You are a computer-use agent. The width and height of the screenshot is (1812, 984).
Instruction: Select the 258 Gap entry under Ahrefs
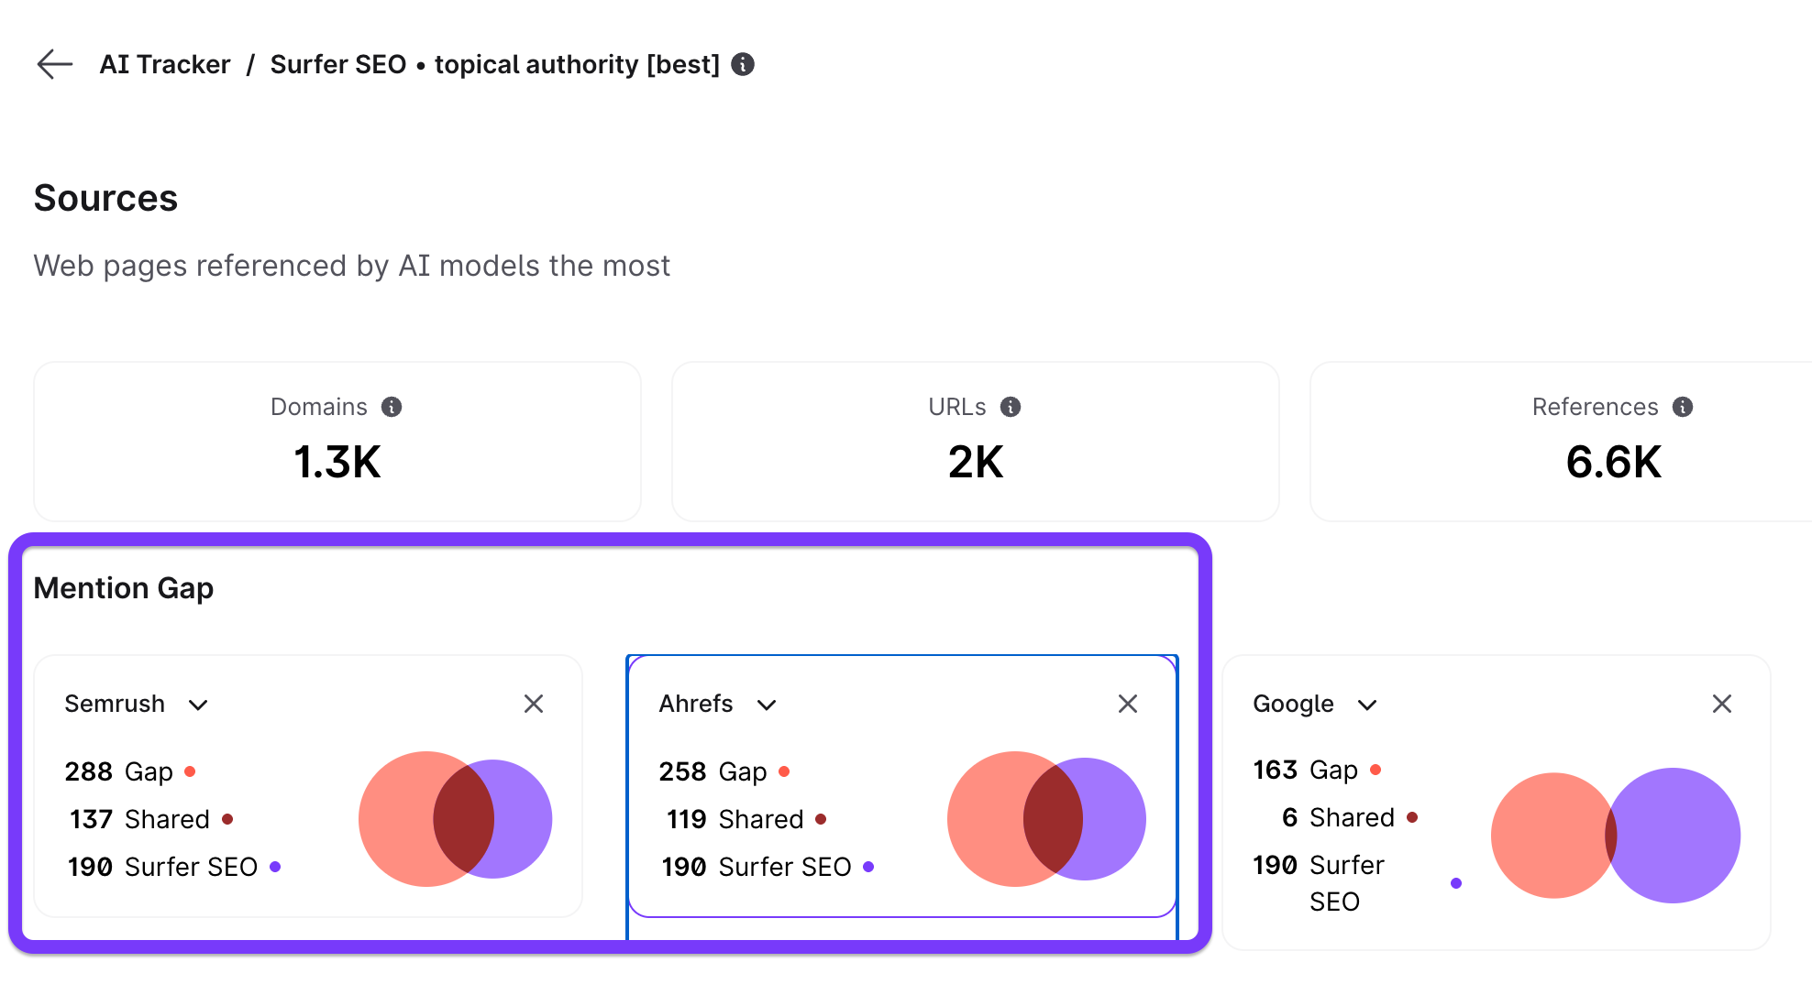(x=713, y=771)
